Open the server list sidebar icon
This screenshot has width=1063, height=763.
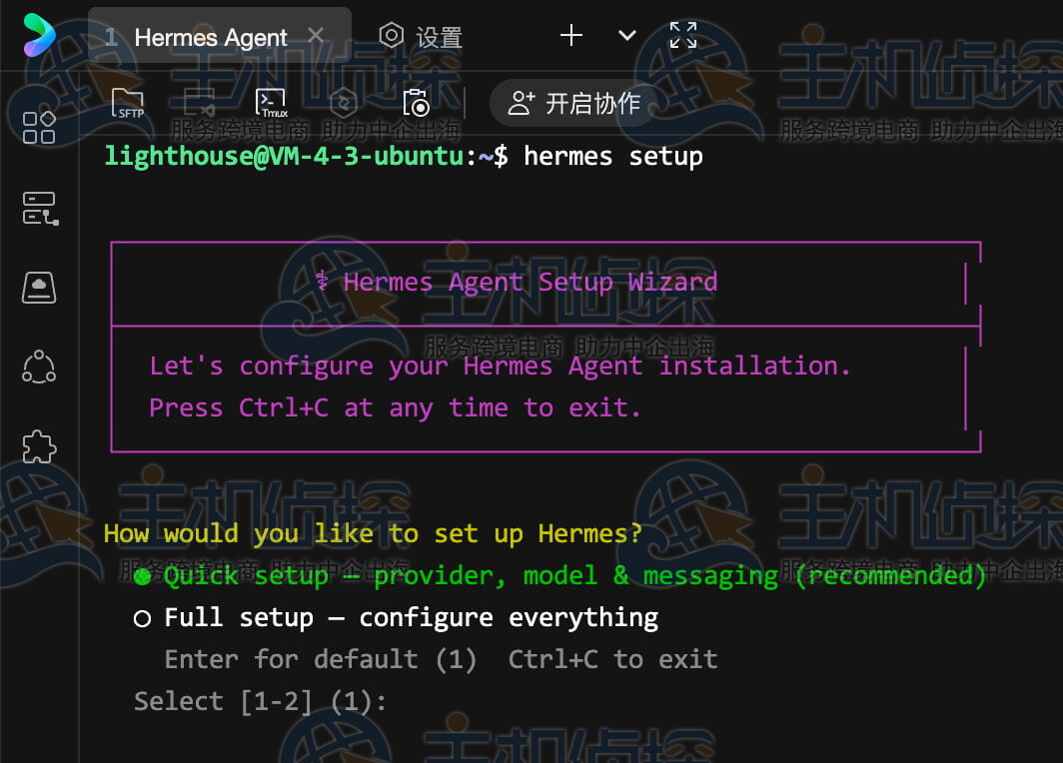click(39, 208)
